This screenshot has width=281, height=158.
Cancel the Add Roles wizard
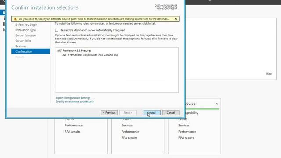click(171, 112)
